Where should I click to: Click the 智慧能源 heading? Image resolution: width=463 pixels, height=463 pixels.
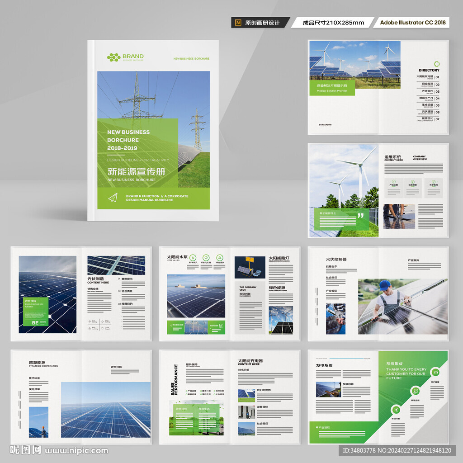point(37,362)
